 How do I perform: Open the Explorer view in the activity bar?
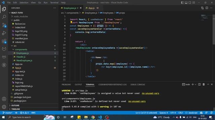point(4,9)
